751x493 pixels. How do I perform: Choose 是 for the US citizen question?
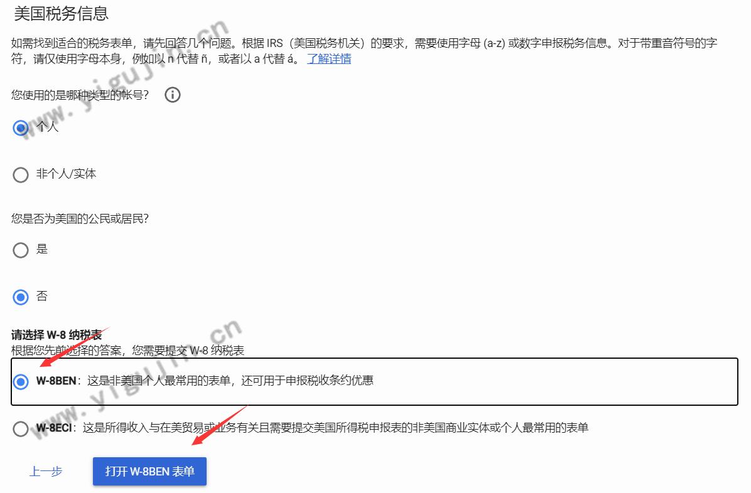(20, 249)
